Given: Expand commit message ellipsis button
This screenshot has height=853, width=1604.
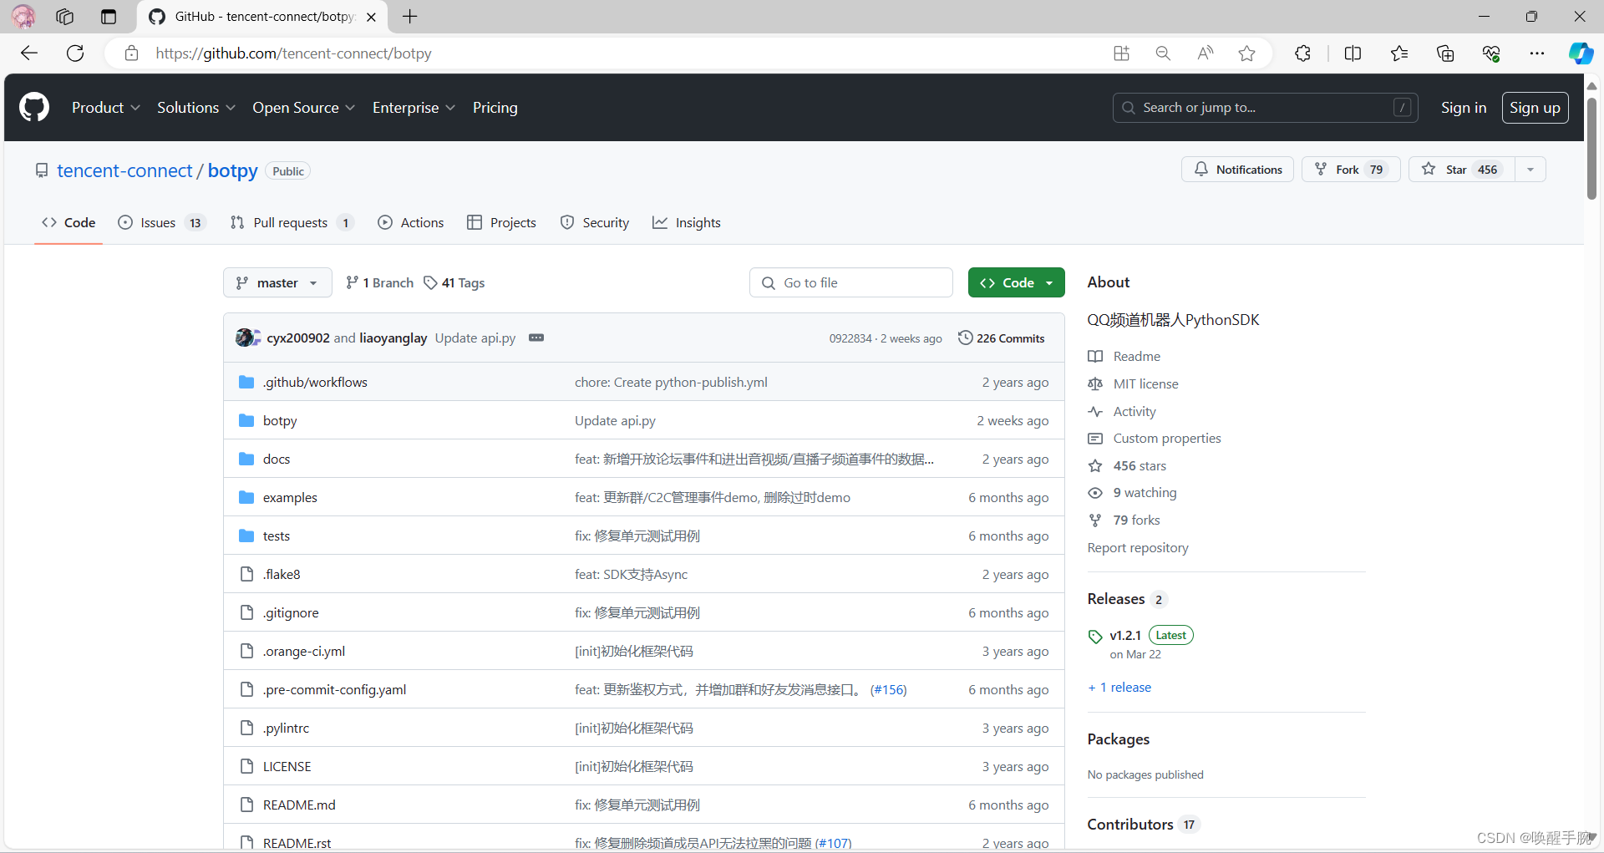Looking at the screenshot, I should pos(536,338).
